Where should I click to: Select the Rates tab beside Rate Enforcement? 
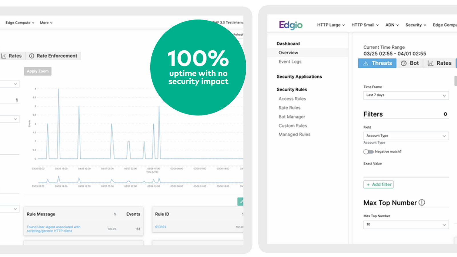pos(11,56)
